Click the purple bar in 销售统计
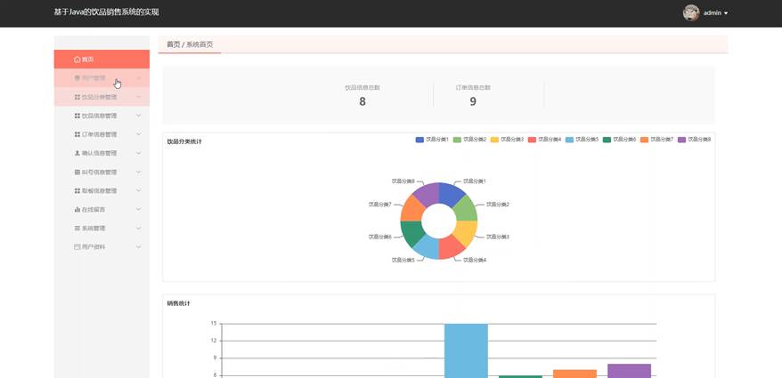 [x=629, y=371]
